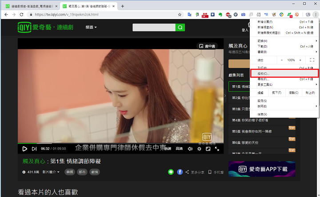320x197 pixels.
Task: Expand the 頻道 channel dropdown
Action: click(x=90, y=28)
